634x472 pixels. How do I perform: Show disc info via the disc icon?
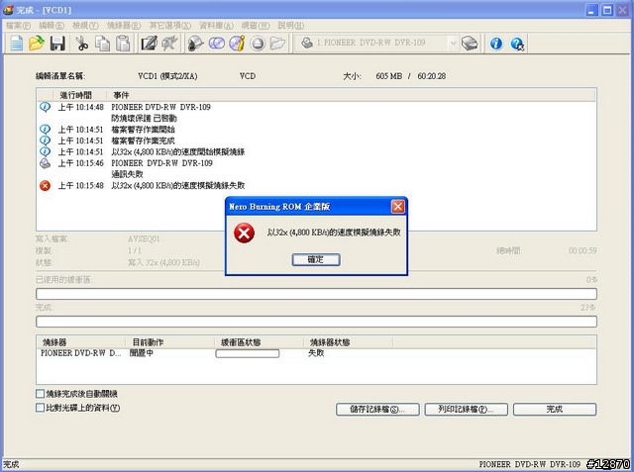(x=237, y=44)
